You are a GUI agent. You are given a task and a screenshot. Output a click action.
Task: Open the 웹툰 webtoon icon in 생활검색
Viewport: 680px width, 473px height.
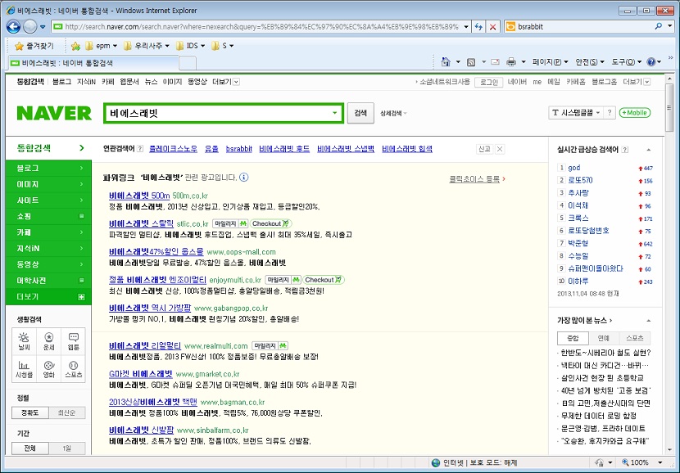[x=73, y=341]
